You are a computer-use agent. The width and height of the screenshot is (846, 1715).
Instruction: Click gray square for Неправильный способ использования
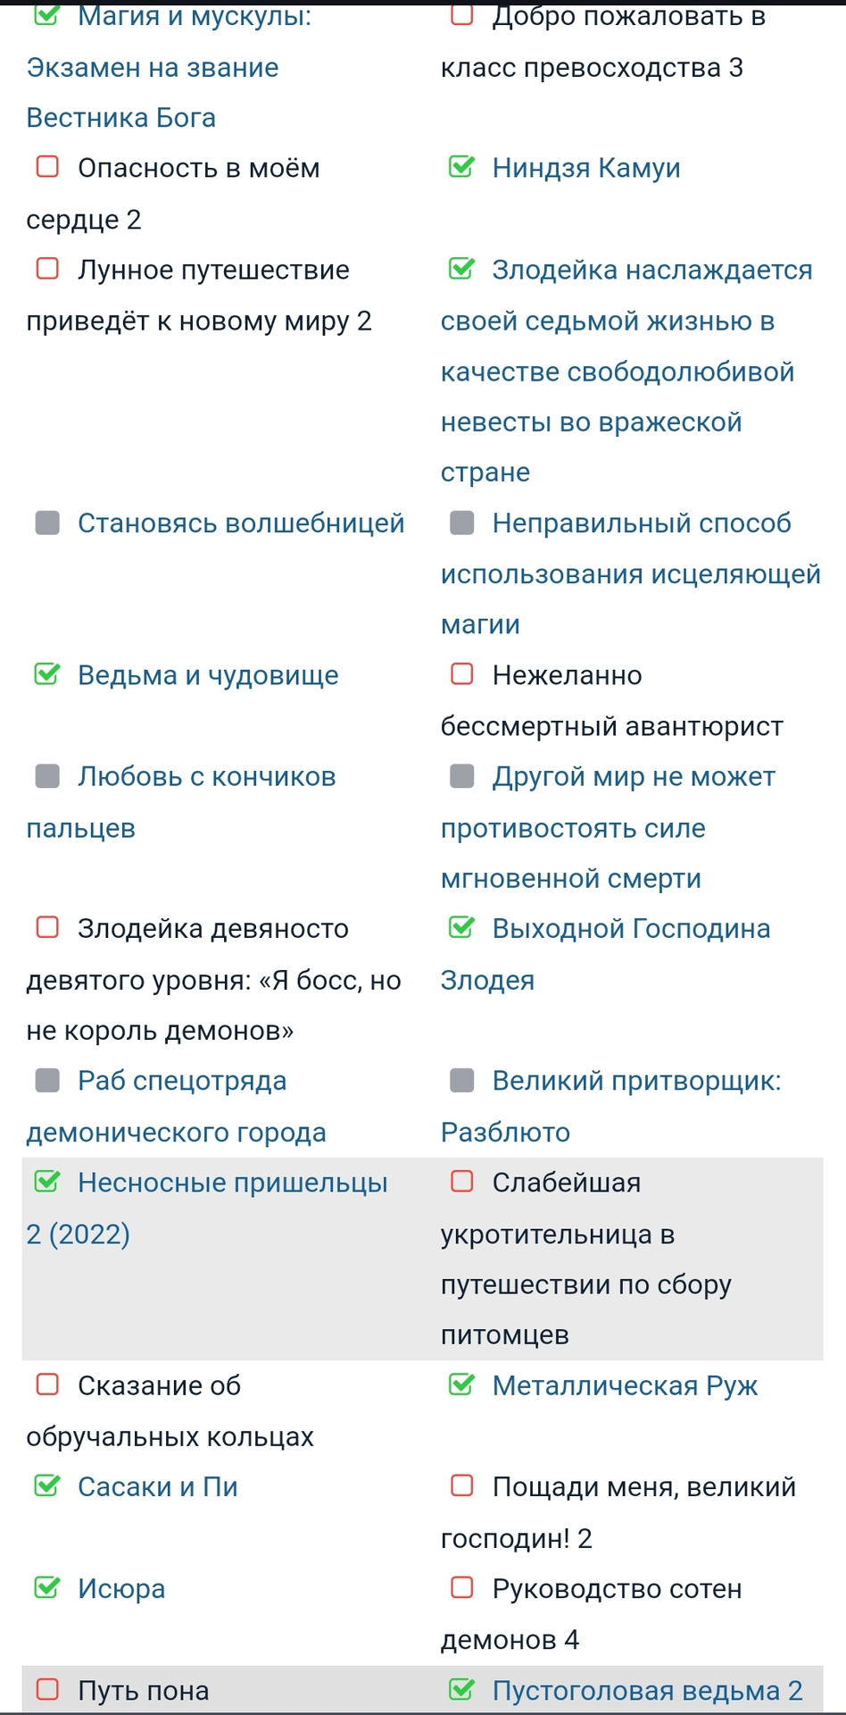(x=461, y=523)
